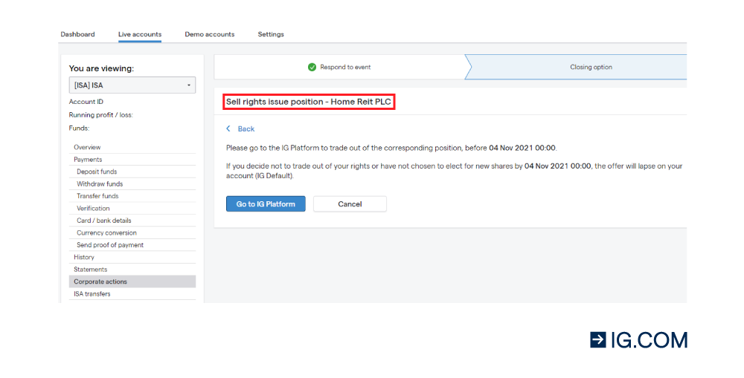Viewport: 744px width, 378px height.
Task: Open the Demo accounts tab
Action: (x=209, y=34)
